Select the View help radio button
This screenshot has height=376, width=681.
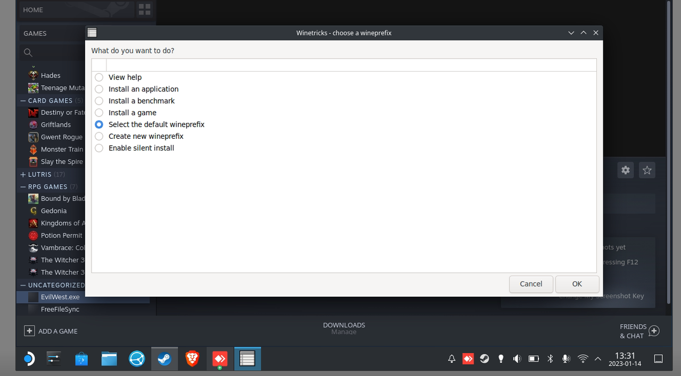[99, 77]
